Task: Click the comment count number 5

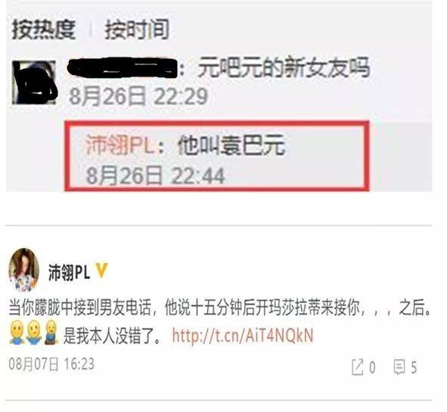Action: click(414, 367)
